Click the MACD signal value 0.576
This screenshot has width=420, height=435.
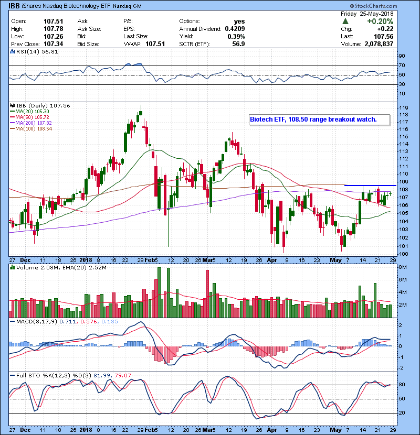[88, 322]
